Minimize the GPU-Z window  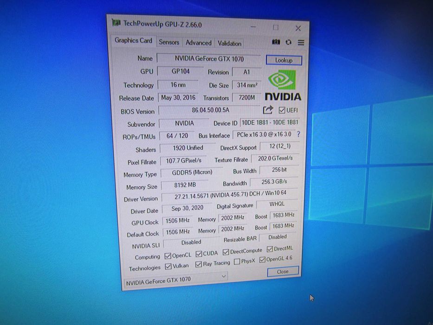(x=253, y=27)
